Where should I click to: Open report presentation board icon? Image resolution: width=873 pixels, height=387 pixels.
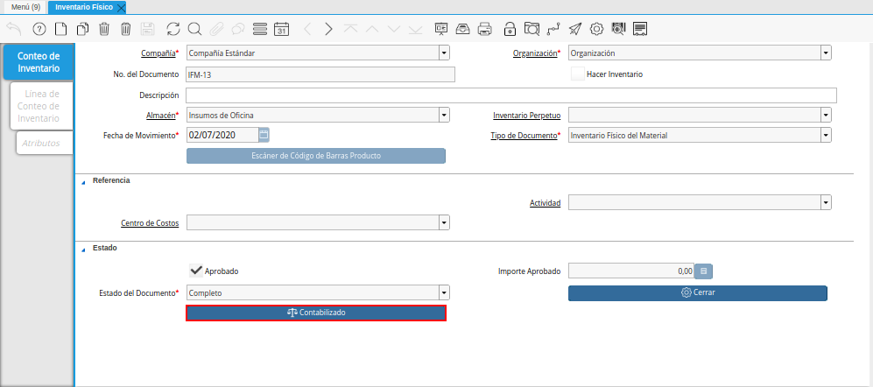pos(441,29)
